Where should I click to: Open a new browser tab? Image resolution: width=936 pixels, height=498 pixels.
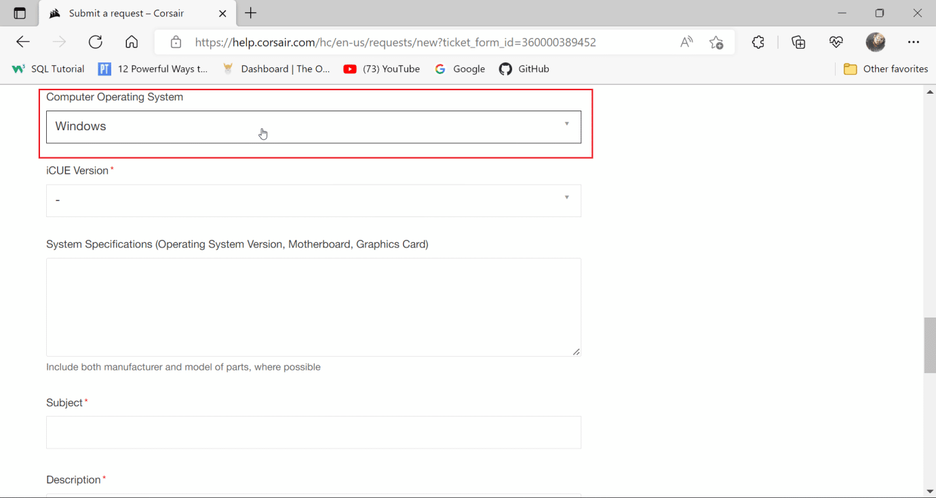pos(251,13)
